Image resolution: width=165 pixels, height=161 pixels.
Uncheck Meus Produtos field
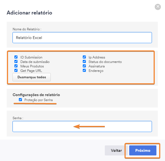(16, 66)
